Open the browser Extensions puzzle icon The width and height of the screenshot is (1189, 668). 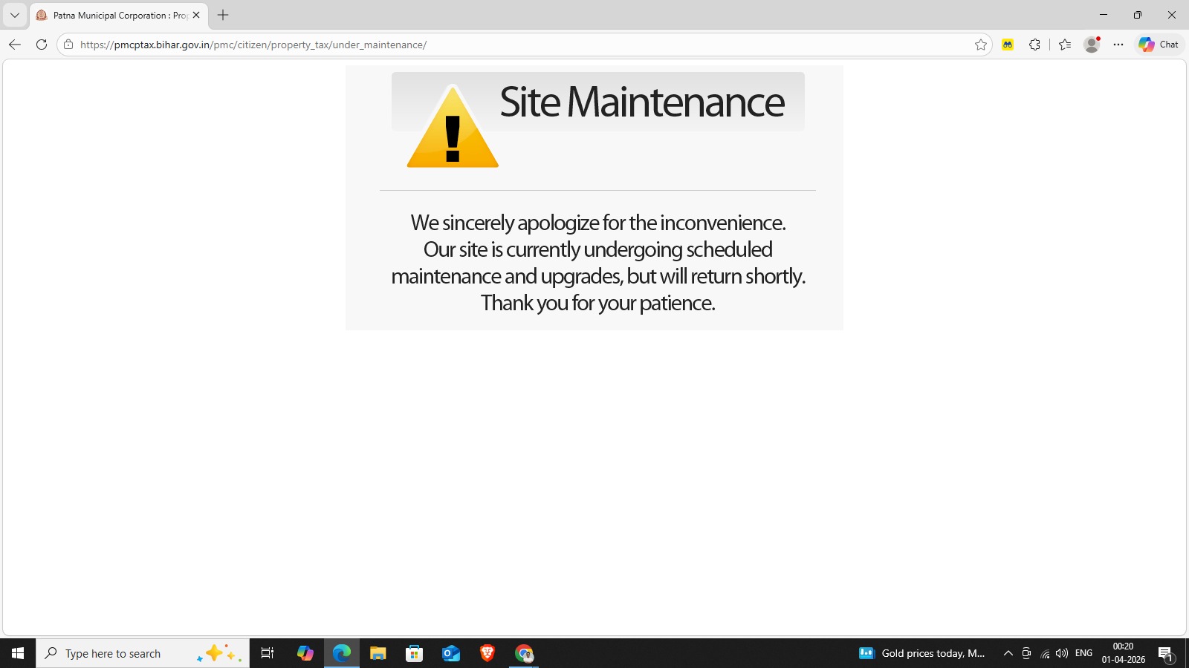pyautogui.click(x=1034, y=45)
